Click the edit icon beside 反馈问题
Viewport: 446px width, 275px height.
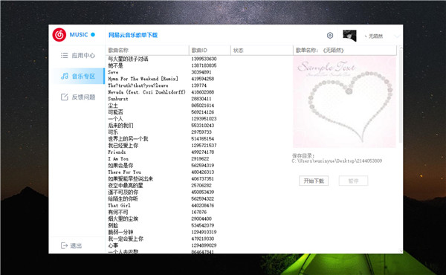coord(65,97)
